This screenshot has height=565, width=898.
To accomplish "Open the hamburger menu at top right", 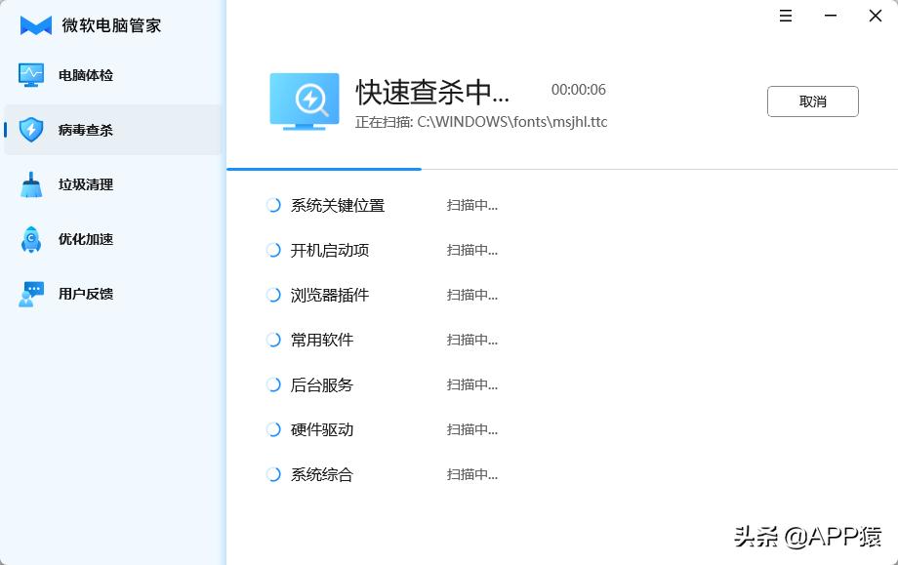I will (786, 16).
